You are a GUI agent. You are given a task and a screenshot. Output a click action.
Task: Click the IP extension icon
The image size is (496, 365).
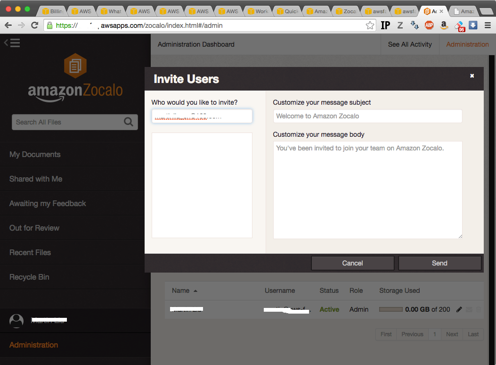pyautogui.click(x=385, y=25)
